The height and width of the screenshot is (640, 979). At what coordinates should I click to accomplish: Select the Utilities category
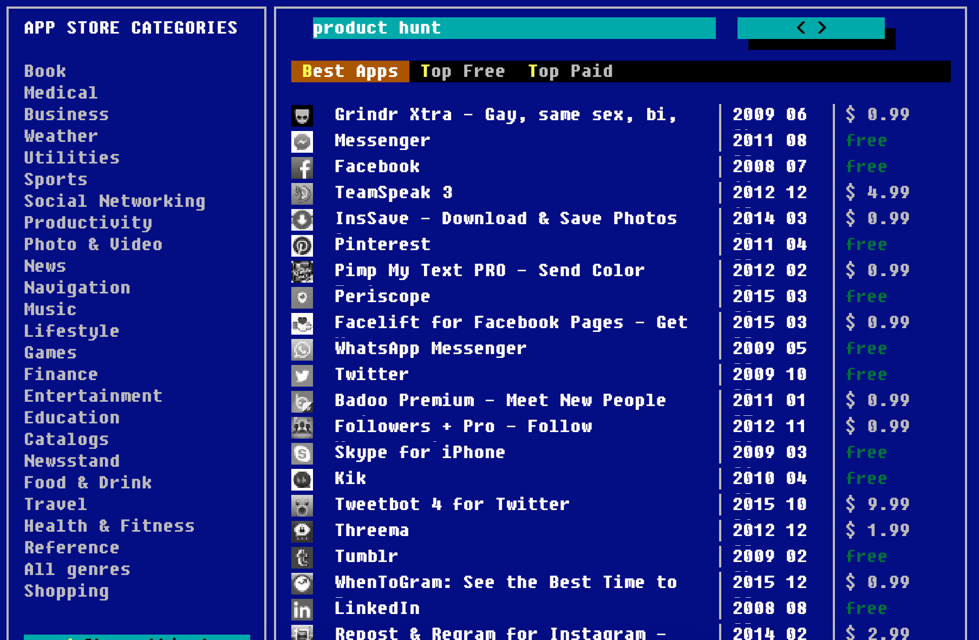(72, 158)
